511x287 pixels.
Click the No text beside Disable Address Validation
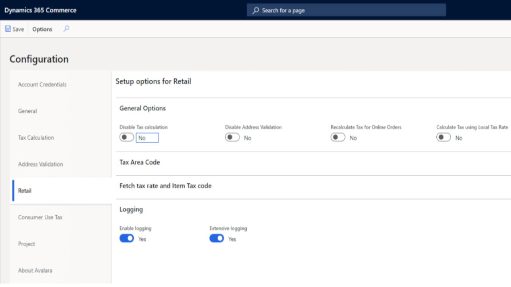pyautogui.click(x=248, y=138)
